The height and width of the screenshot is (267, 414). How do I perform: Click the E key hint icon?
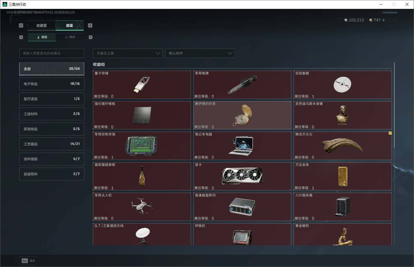pos(90,25)
